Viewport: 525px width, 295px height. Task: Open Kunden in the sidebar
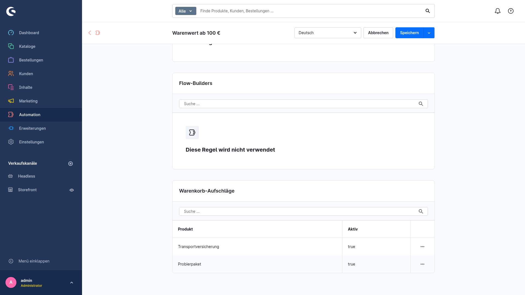tap(41, 74)
